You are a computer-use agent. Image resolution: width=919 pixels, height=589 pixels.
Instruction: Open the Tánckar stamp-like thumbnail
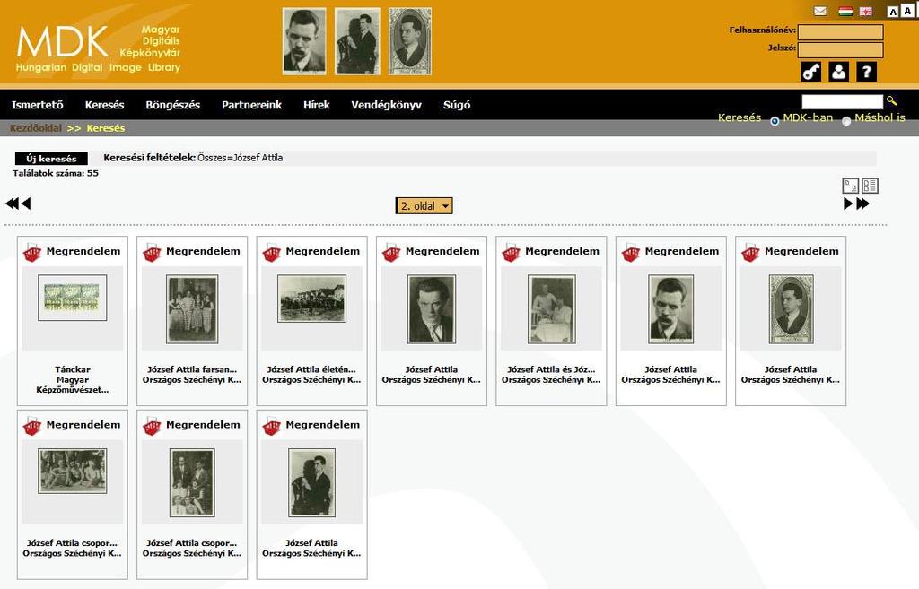coord(73,298)
